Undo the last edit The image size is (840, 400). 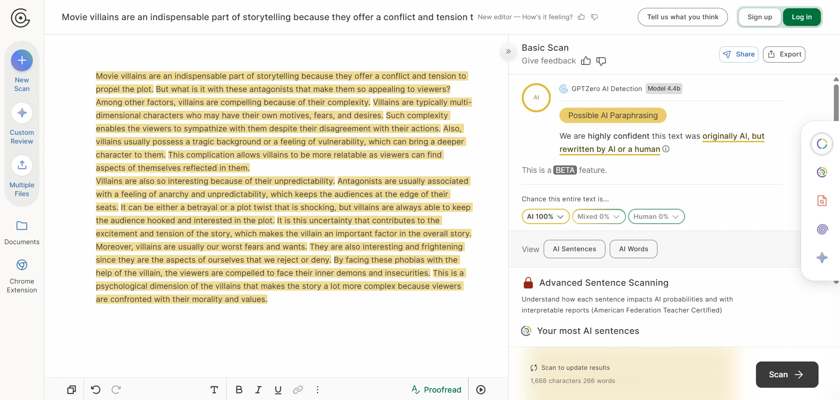pos(95,389)
